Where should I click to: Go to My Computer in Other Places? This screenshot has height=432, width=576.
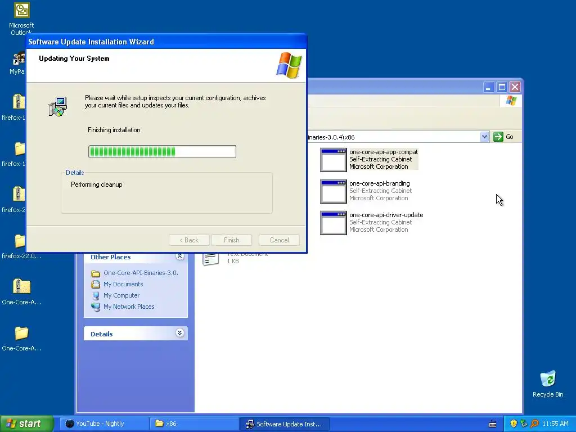click(121, 295)
